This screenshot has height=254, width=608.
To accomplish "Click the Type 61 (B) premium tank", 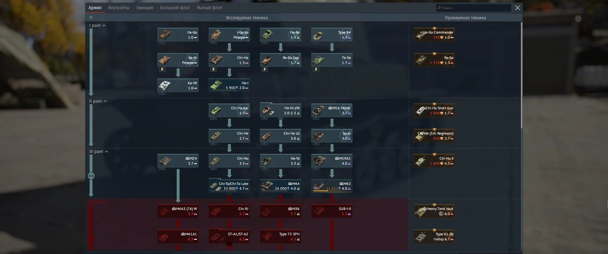I will tap(421, 236).
